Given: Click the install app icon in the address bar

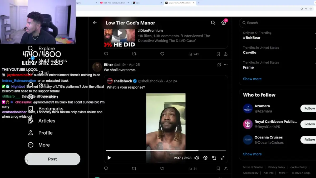Looking at the screenshot, I should click(x=302, y=9).
